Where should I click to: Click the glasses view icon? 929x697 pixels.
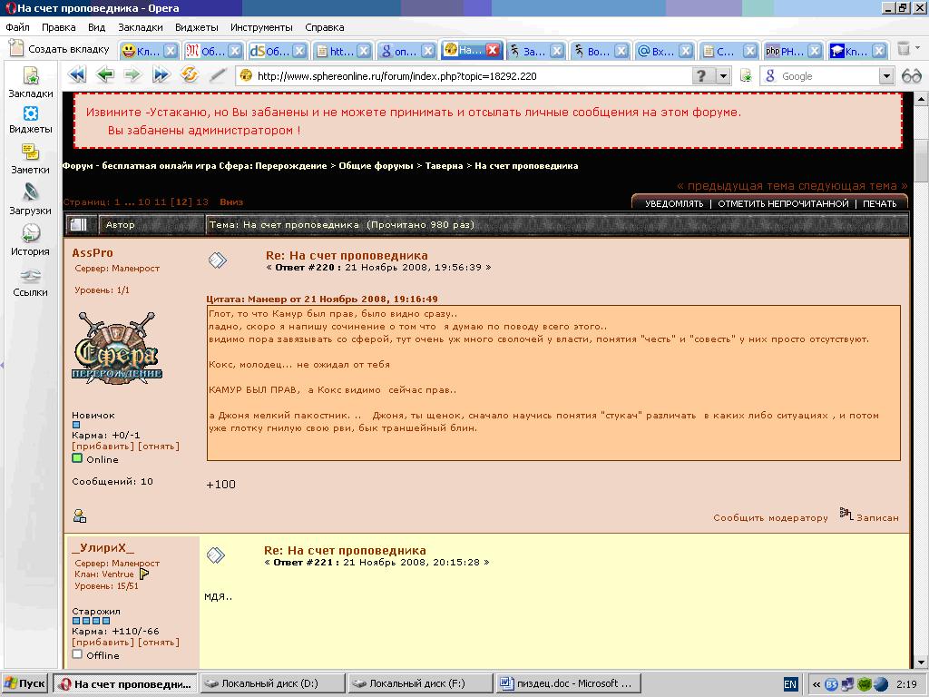click(911, 76)
